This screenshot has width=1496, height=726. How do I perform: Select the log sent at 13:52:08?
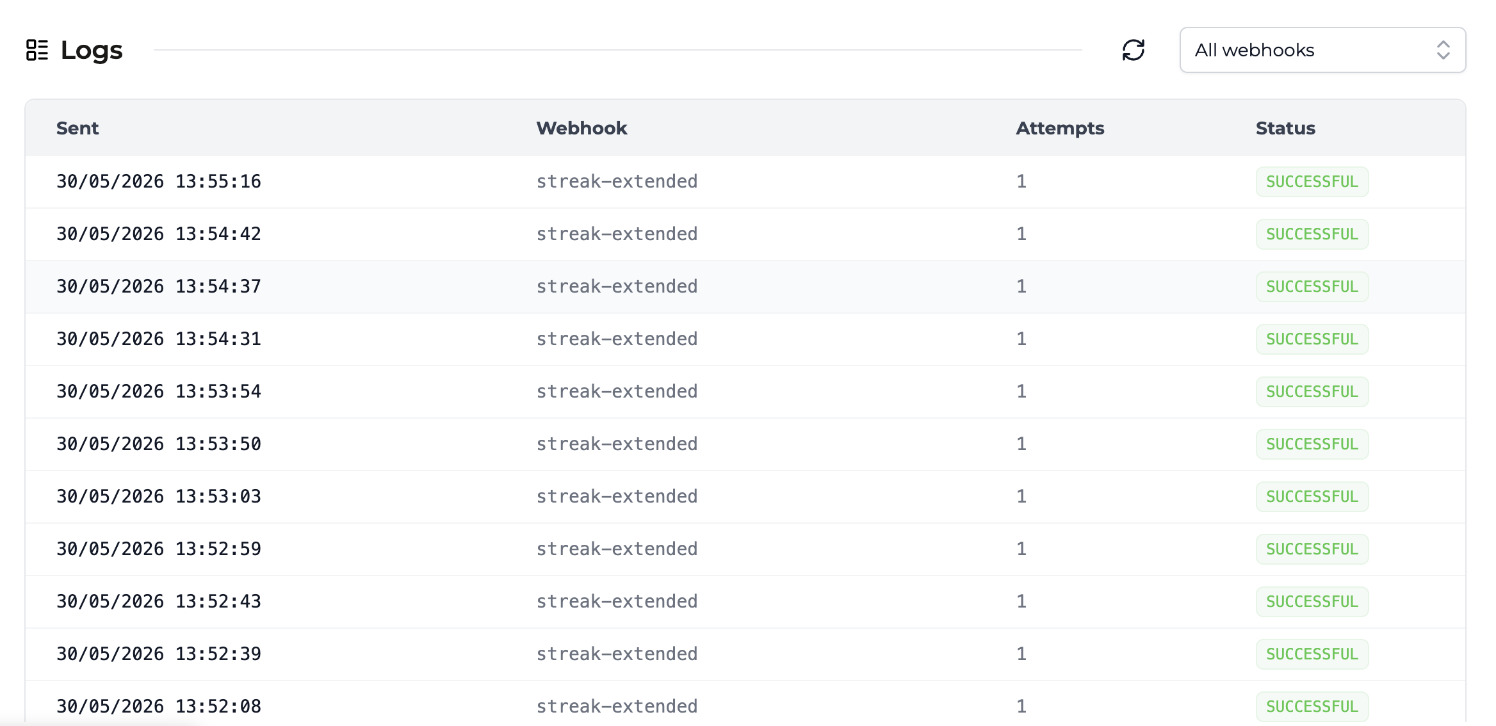(x=745, y=703)
